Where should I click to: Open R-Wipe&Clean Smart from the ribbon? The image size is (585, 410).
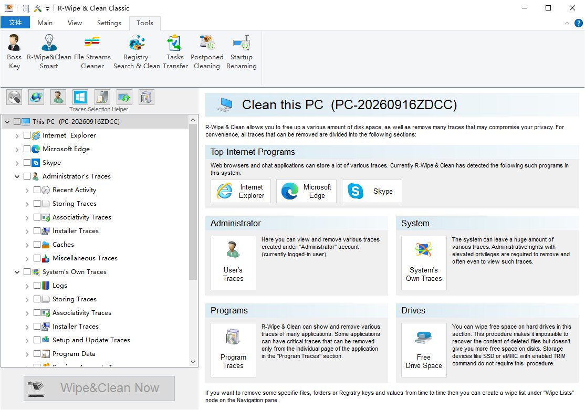point(49,52)
